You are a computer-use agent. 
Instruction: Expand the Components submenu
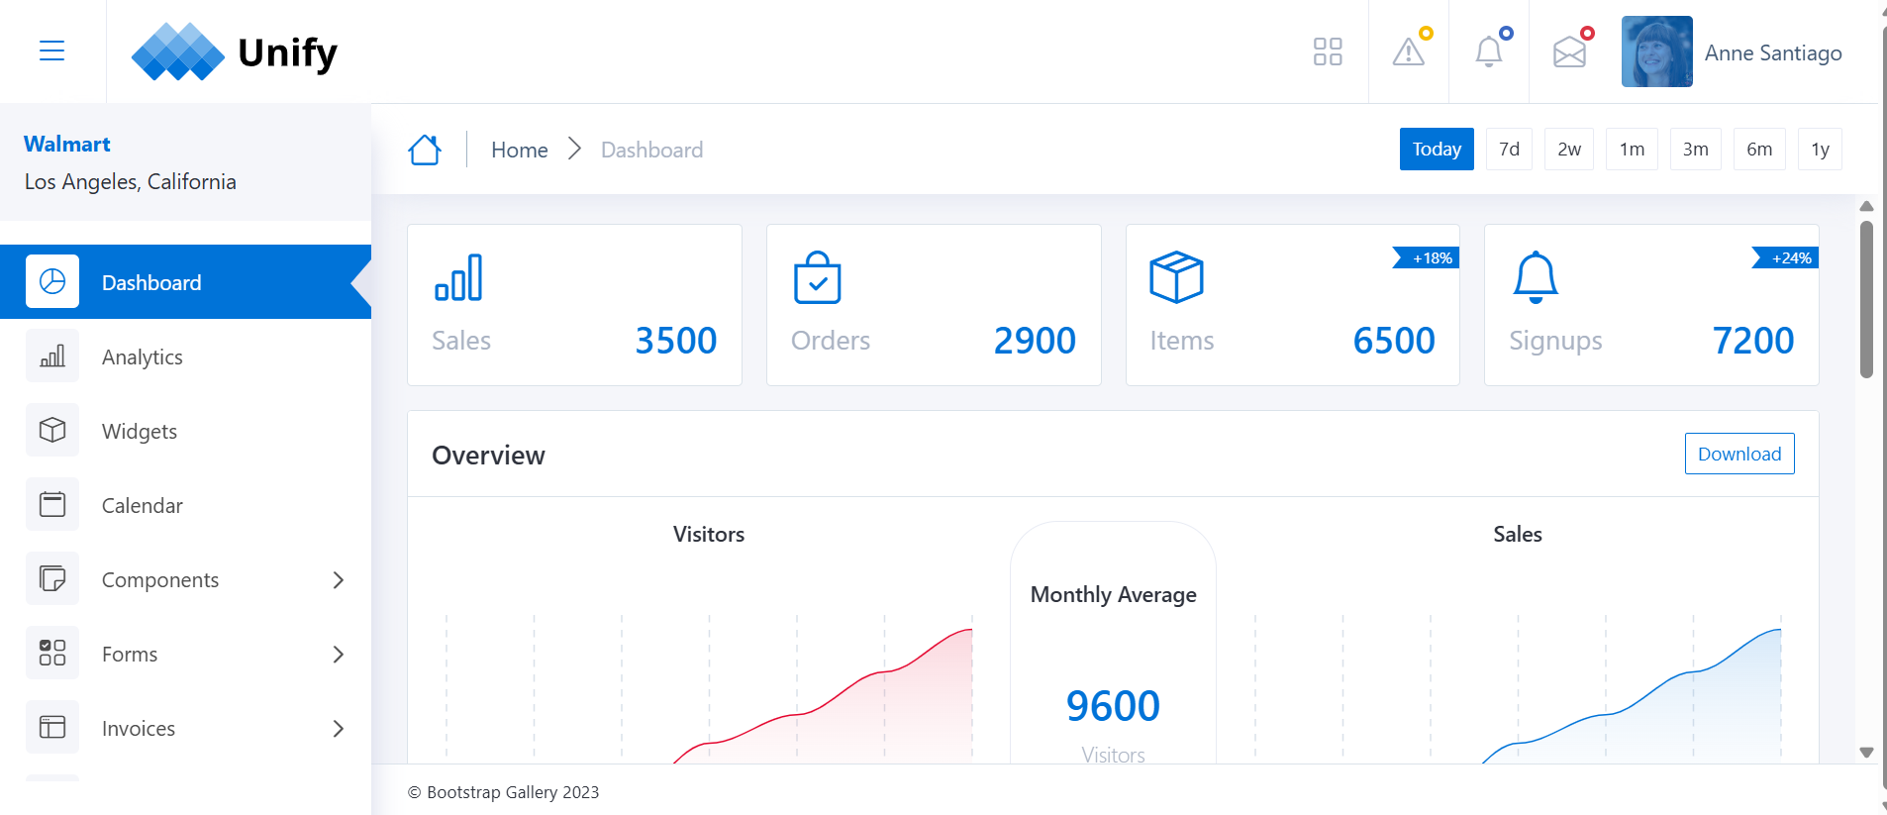click(x=338, y=580)
